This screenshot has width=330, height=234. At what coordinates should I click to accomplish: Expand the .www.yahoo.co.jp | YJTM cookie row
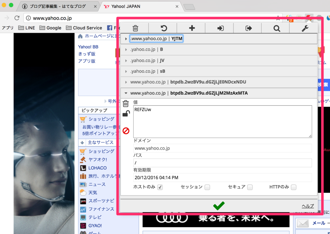(x=219, y=39)
